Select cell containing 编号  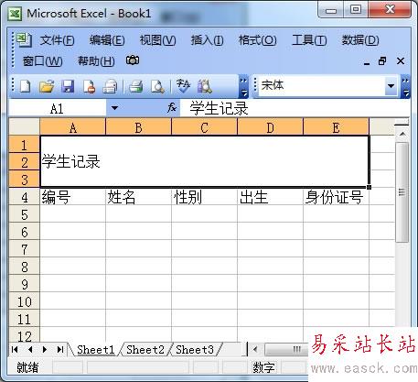72,197
